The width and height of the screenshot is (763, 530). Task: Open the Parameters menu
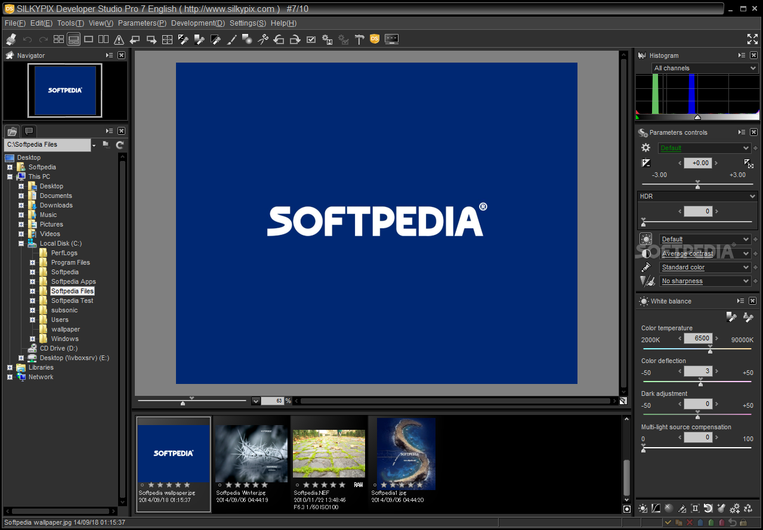click(x=142, y=23)
